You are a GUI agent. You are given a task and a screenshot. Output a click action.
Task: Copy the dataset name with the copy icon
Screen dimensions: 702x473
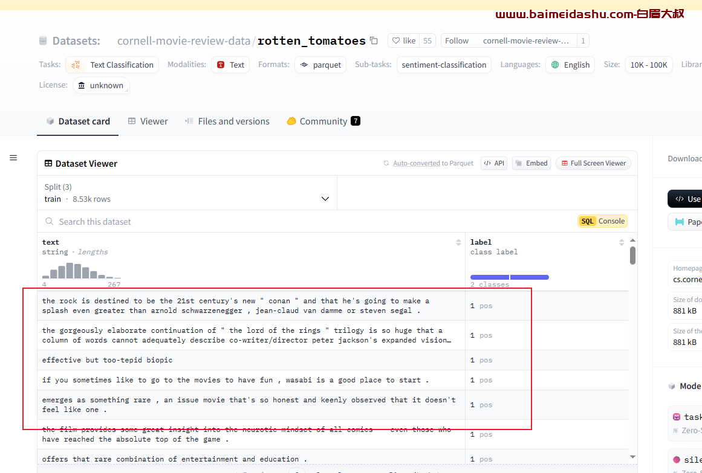(374, 40)
